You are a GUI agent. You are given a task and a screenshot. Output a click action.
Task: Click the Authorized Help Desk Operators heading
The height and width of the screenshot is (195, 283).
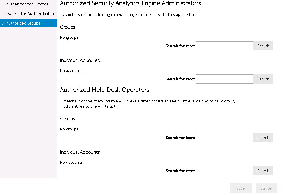coord(104,90)
